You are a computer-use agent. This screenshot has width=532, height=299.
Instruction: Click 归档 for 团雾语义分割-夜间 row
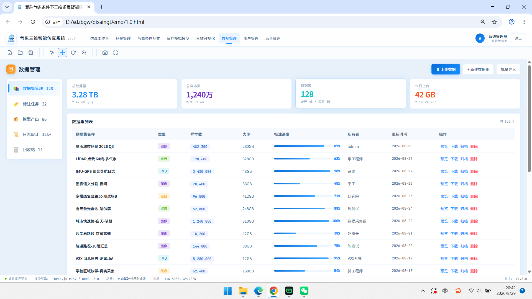[x=464, y=184]
